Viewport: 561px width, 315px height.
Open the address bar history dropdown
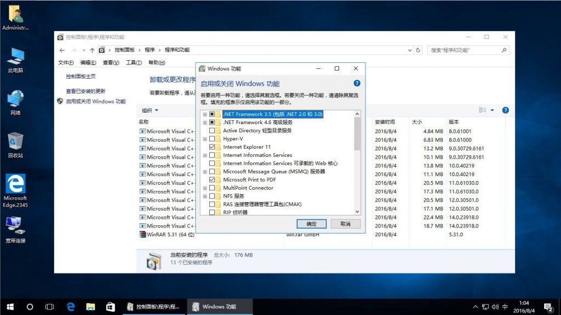(x=410, y=50)
